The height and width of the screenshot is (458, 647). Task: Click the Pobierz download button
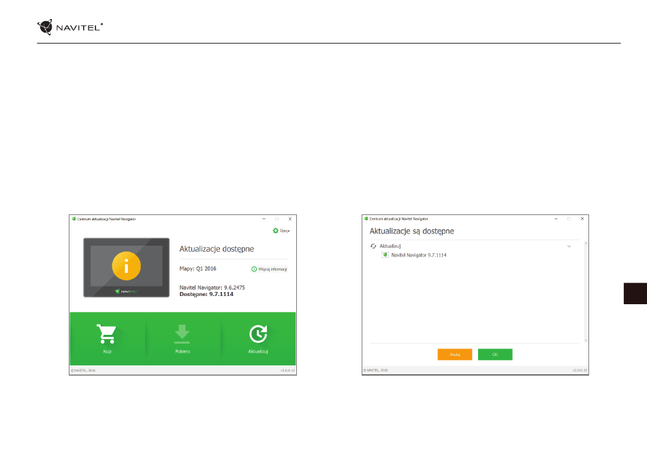[183, 338]
